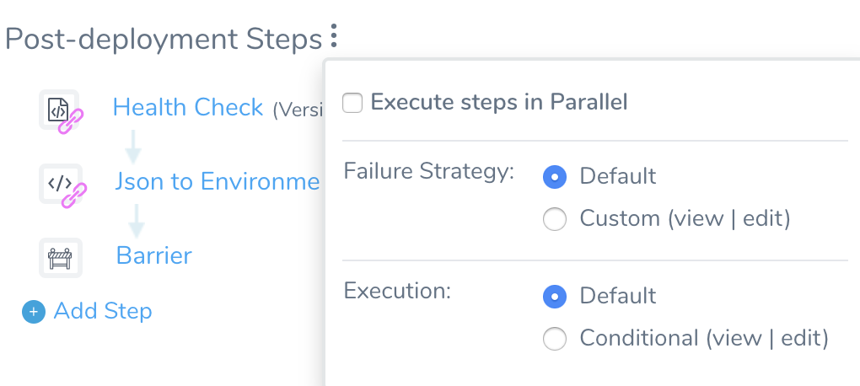860x386 pixels.
Task: Click arrow connecting Json step to Barrier
Action: (x=136, y=221)
